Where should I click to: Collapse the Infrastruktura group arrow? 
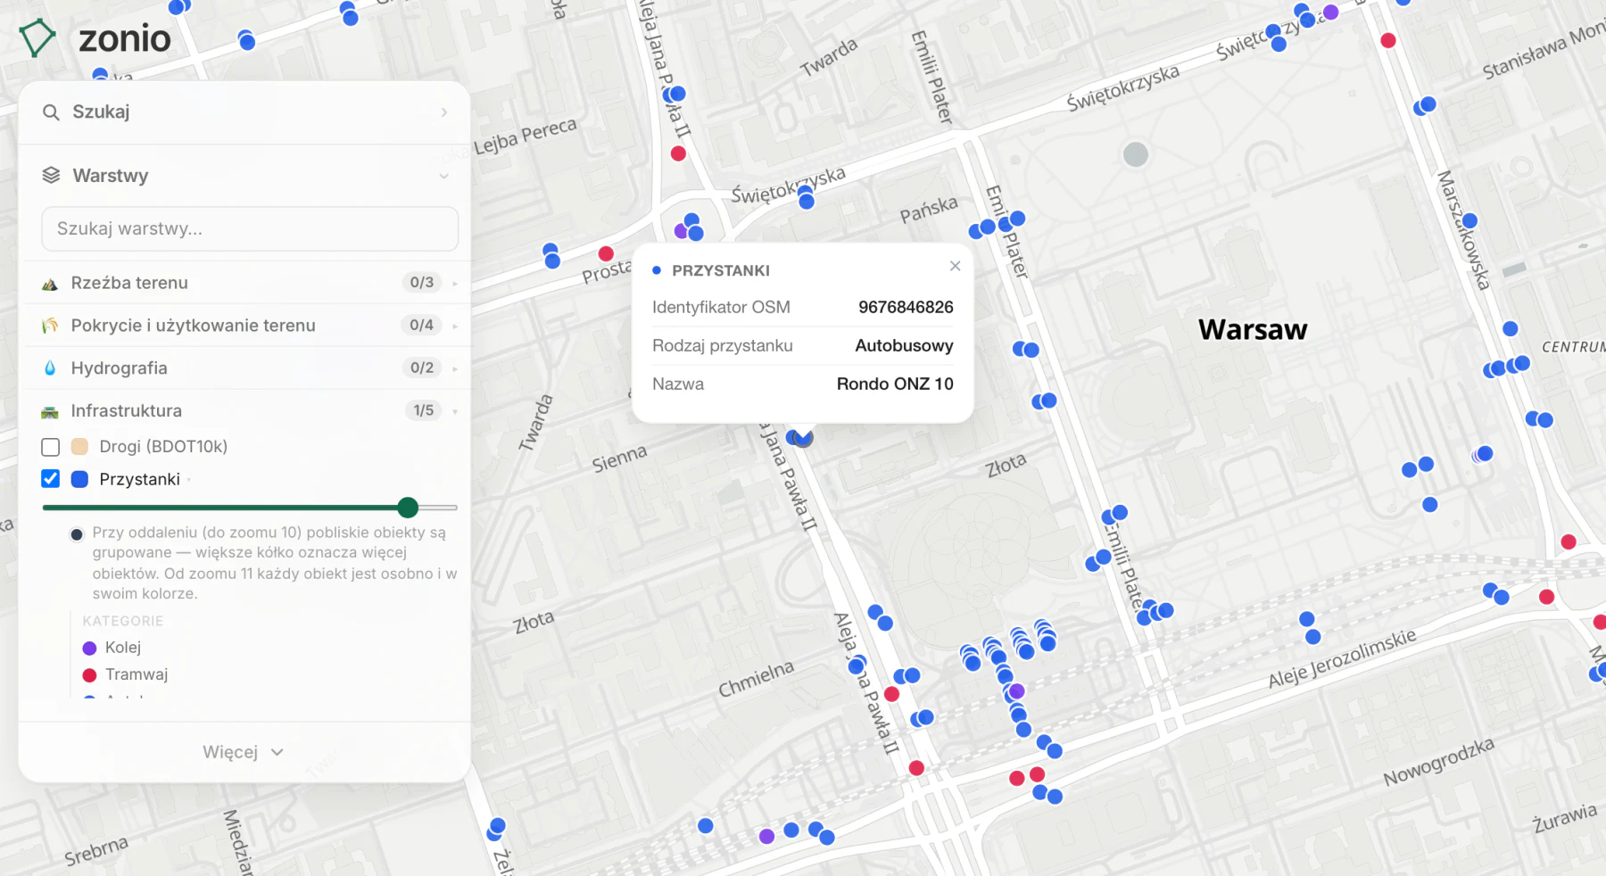[455, 411]
